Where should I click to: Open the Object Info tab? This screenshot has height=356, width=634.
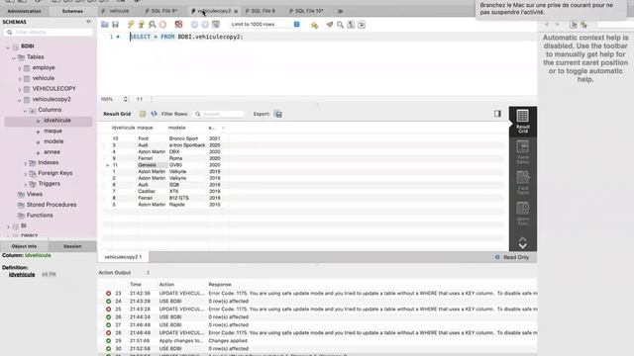[x=24, y=246]
